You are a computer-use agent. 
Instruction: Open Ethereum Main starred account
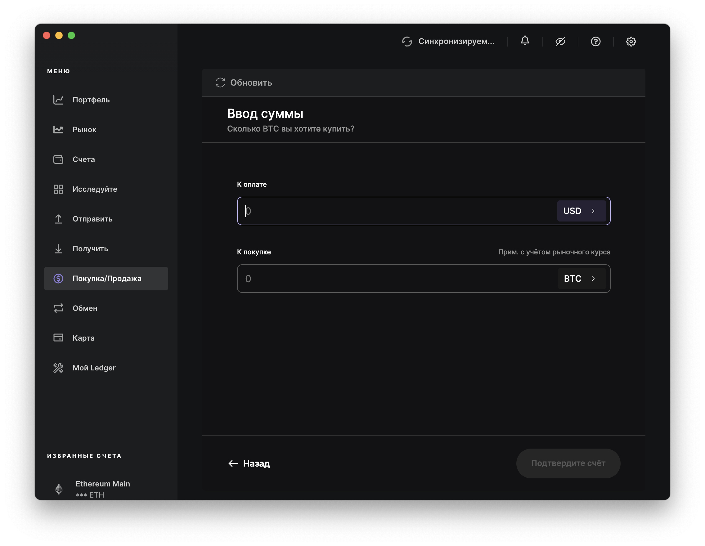coord(103,489)
